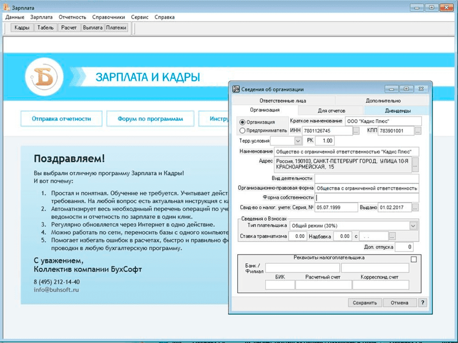Select the Организация tab
The width and height of the screenshot is (458, 343).
pos(265,110)
